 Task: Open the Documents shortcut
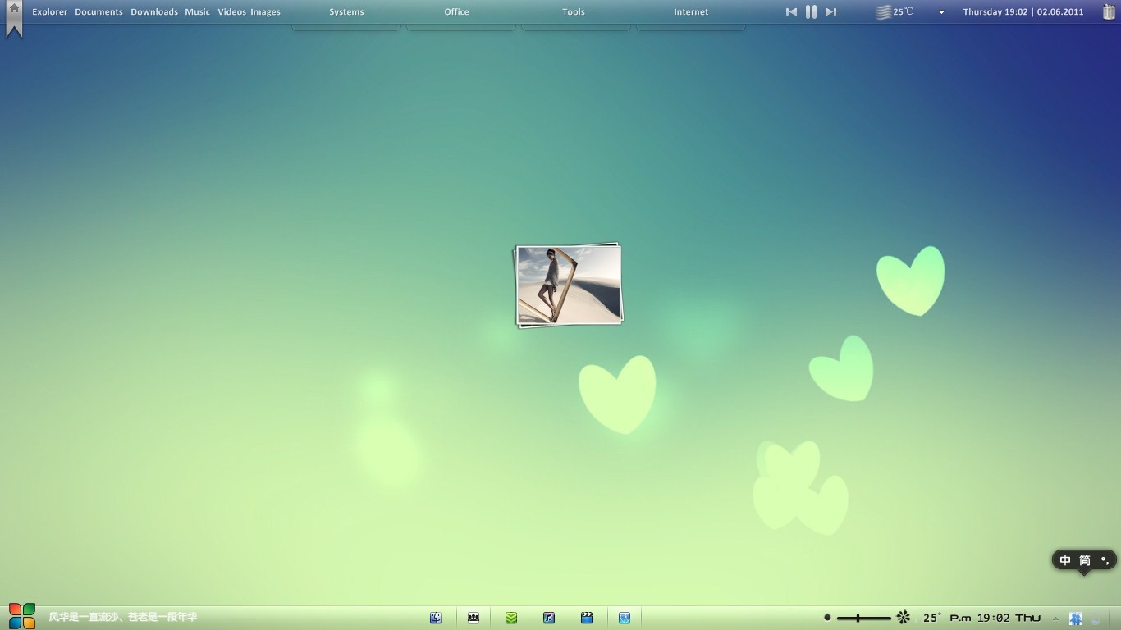pos(98,12)
